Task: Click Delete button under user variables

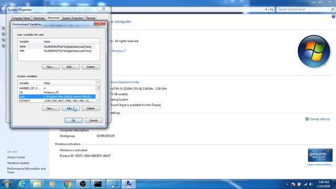Action: [x=91, y=67]
